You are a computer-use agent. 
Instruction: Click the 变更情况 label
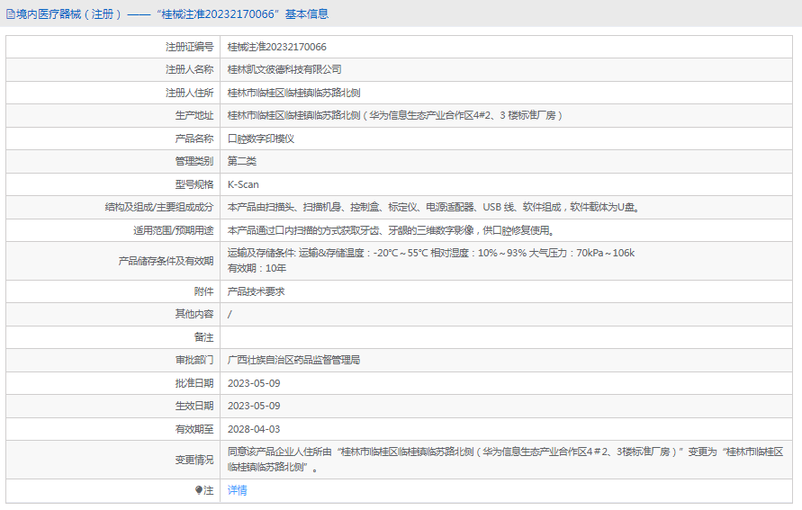point(194,460)
